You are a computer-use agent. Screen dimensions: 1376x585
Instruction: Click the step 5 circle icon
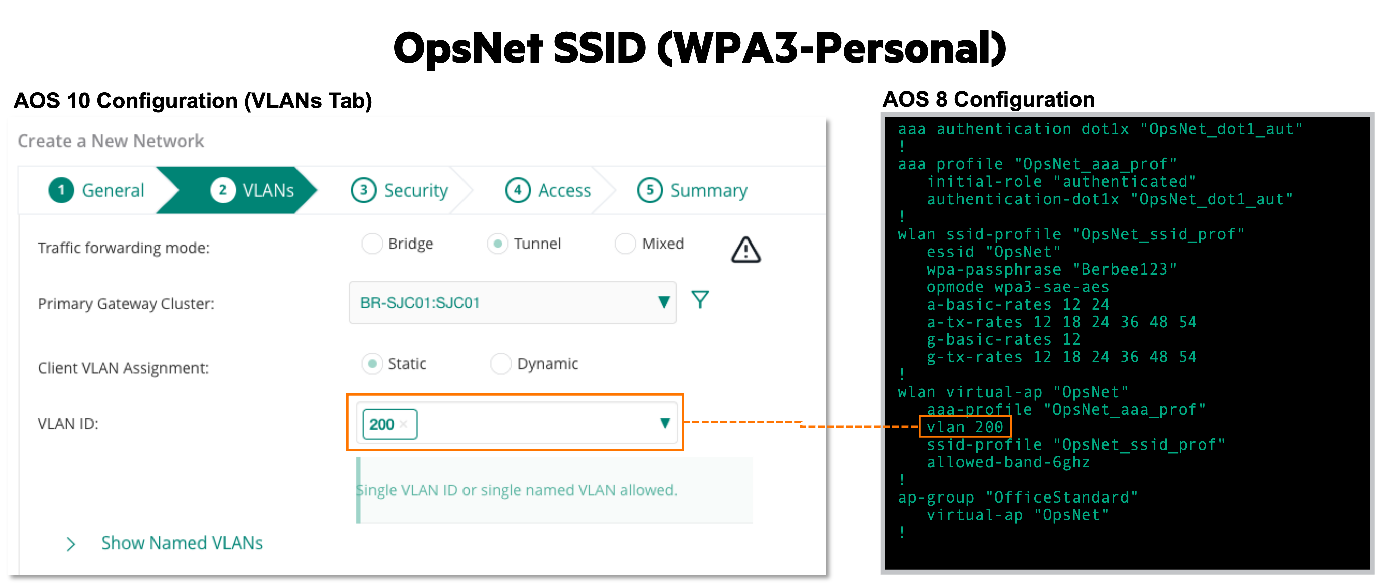pos(649,190)
